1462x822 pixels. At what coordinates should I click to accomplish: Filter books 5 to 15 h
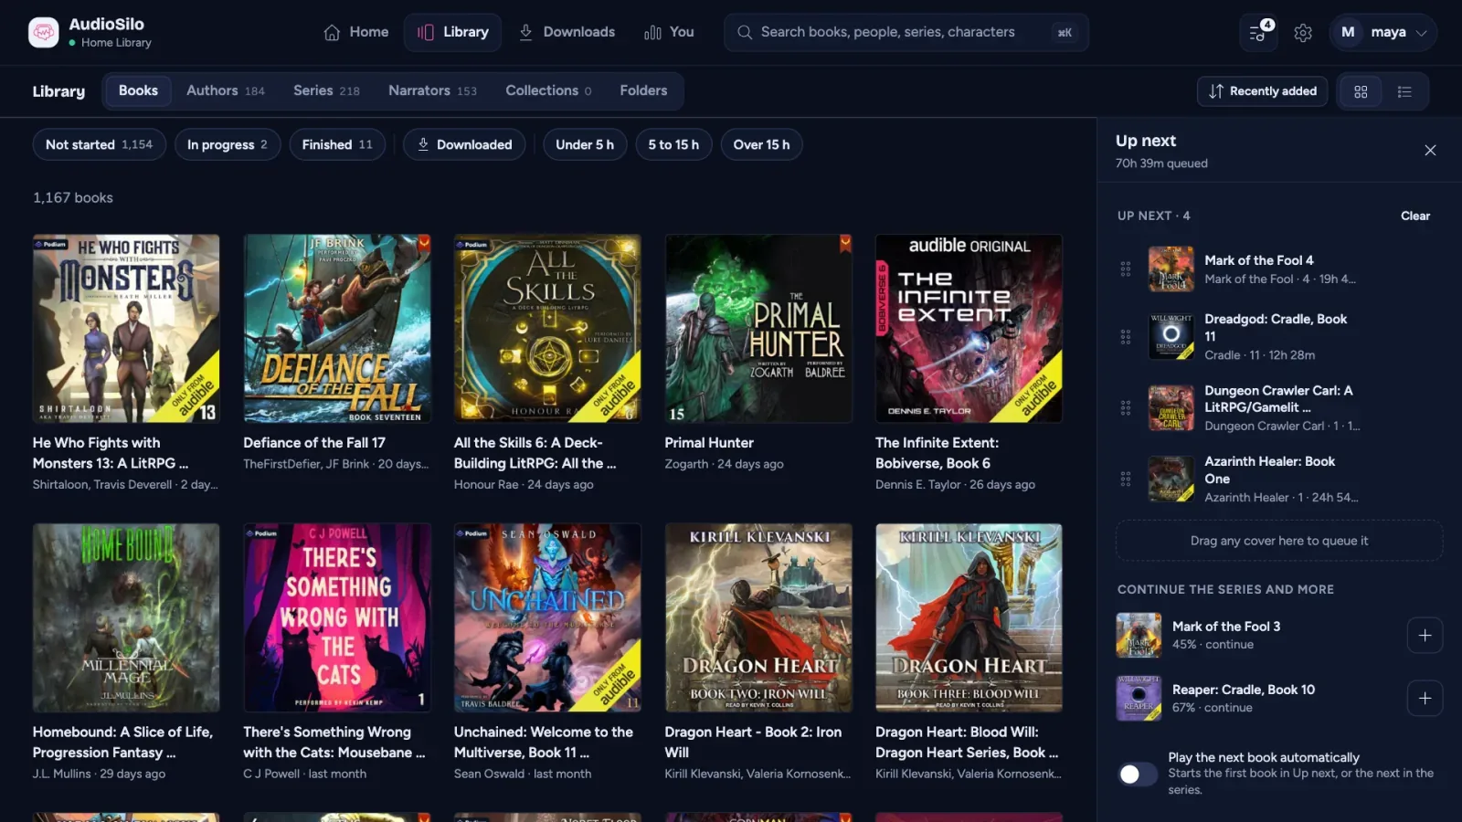673,144
